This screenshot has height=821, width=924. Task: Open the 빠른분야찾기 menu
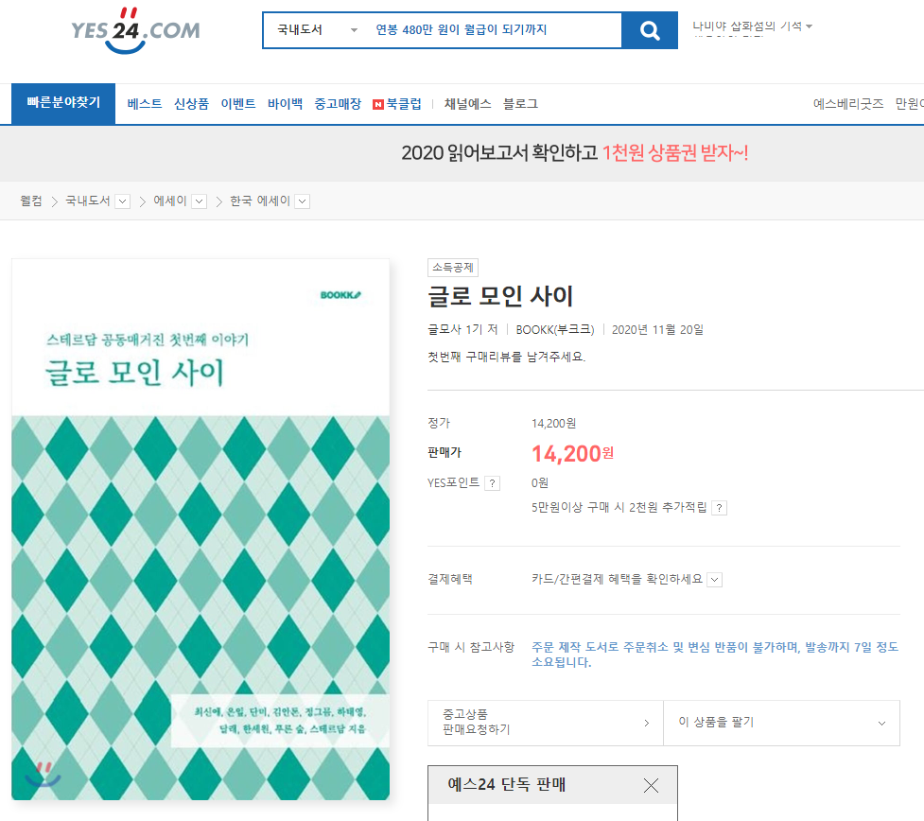[x=63, y=103]
